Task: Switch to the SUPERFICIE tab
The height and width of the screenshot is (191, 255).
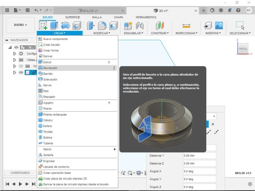Action: point(73,17)
